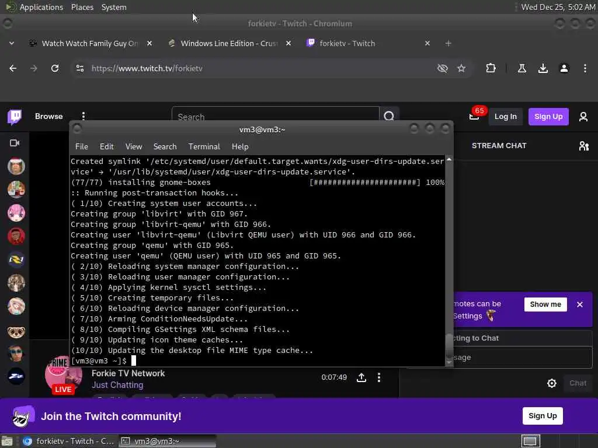This screenshot has width=598, height=448.
Task: Open the Twitch user profile icon
Action: tap(583, 117)
